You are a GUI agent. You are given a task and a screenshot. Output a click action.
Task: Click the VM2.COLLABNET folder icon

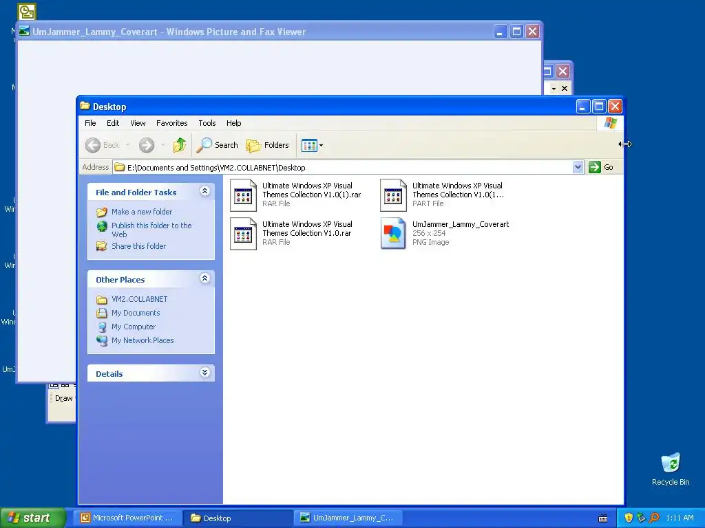[x=102, y=300]
